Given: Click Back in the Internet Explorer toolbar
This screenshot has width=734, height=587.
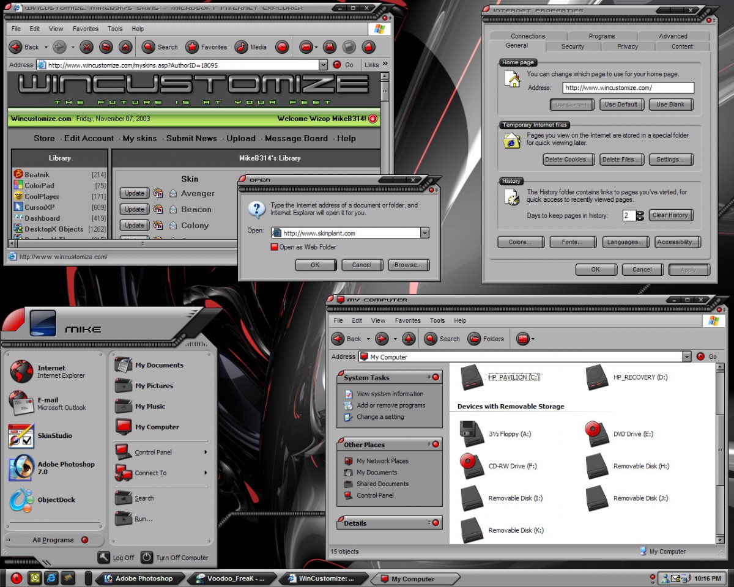Looking at the screenshot, I should [x=25, y=47].
